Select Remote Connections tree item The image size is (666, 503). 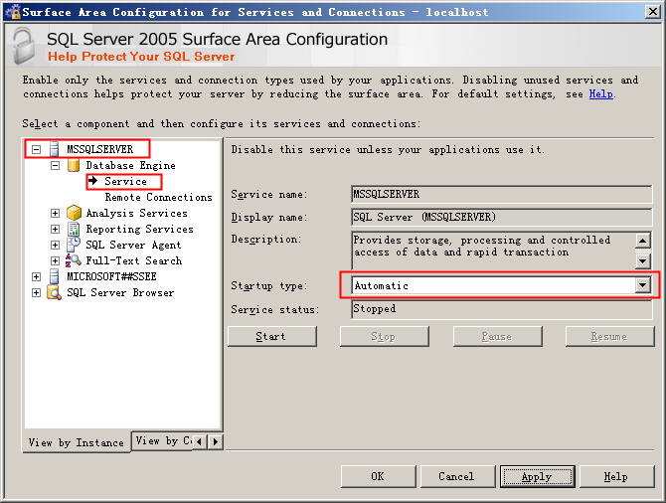[x=158, y=197]
